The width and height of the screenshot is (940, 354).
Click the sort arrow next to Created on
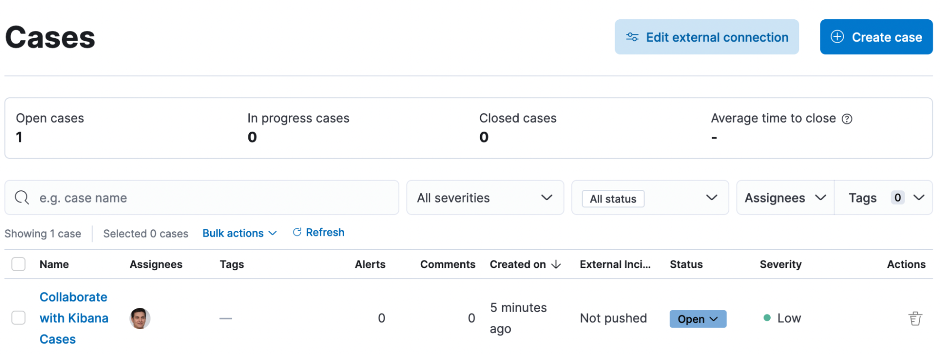556,264
